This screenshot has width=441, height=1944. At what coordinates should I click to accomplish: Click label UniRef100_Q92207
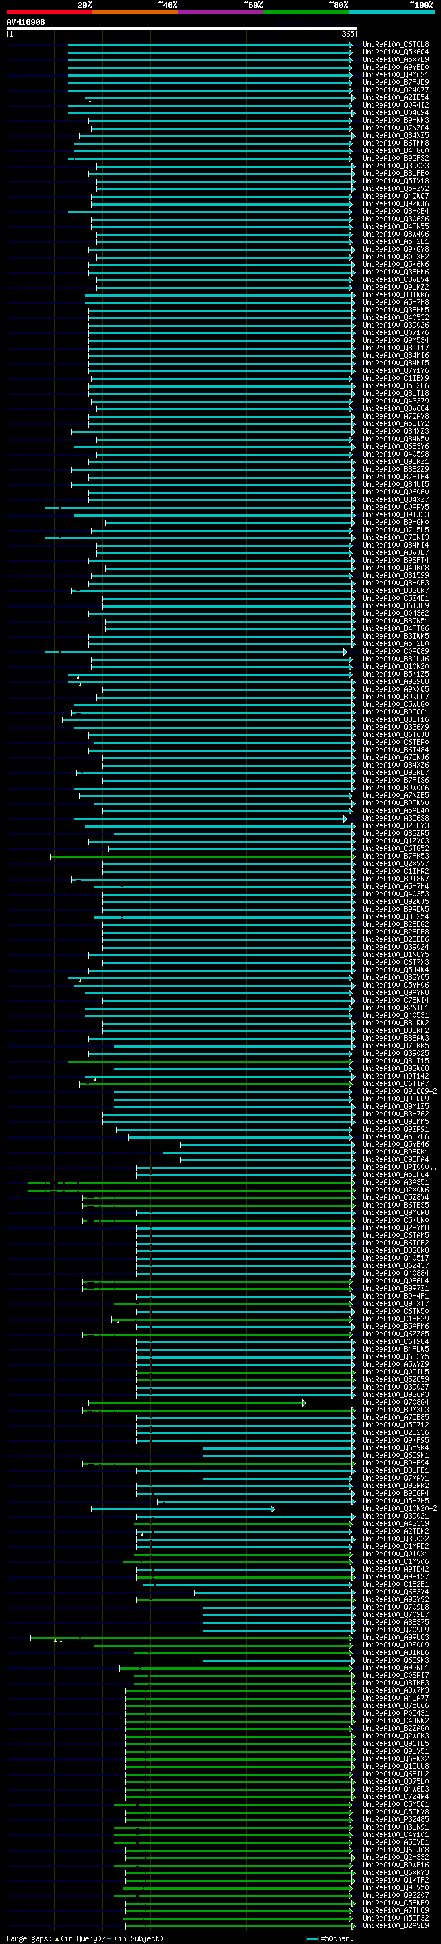click(x=396, y=1896)
